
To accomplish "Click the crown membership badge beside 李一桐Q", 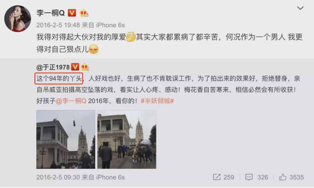I will [84, 13].
